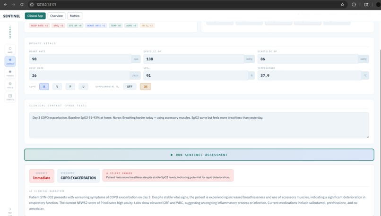Edit the Diastolic BP field showing 86
The width and height of the screenshot is (381, 216).
[308, 59]
